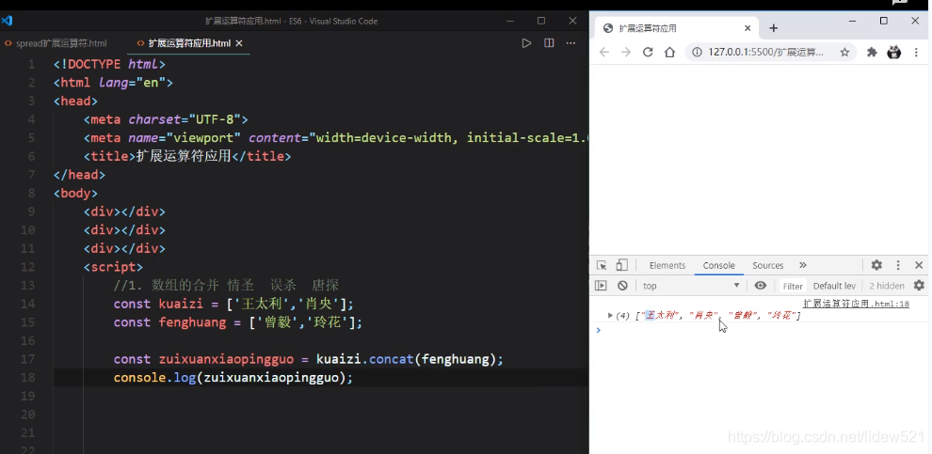Viewport: 932px width, 454px height.
Task: Open Chrome extensions puzzle icon
Action: pos(872,53)
